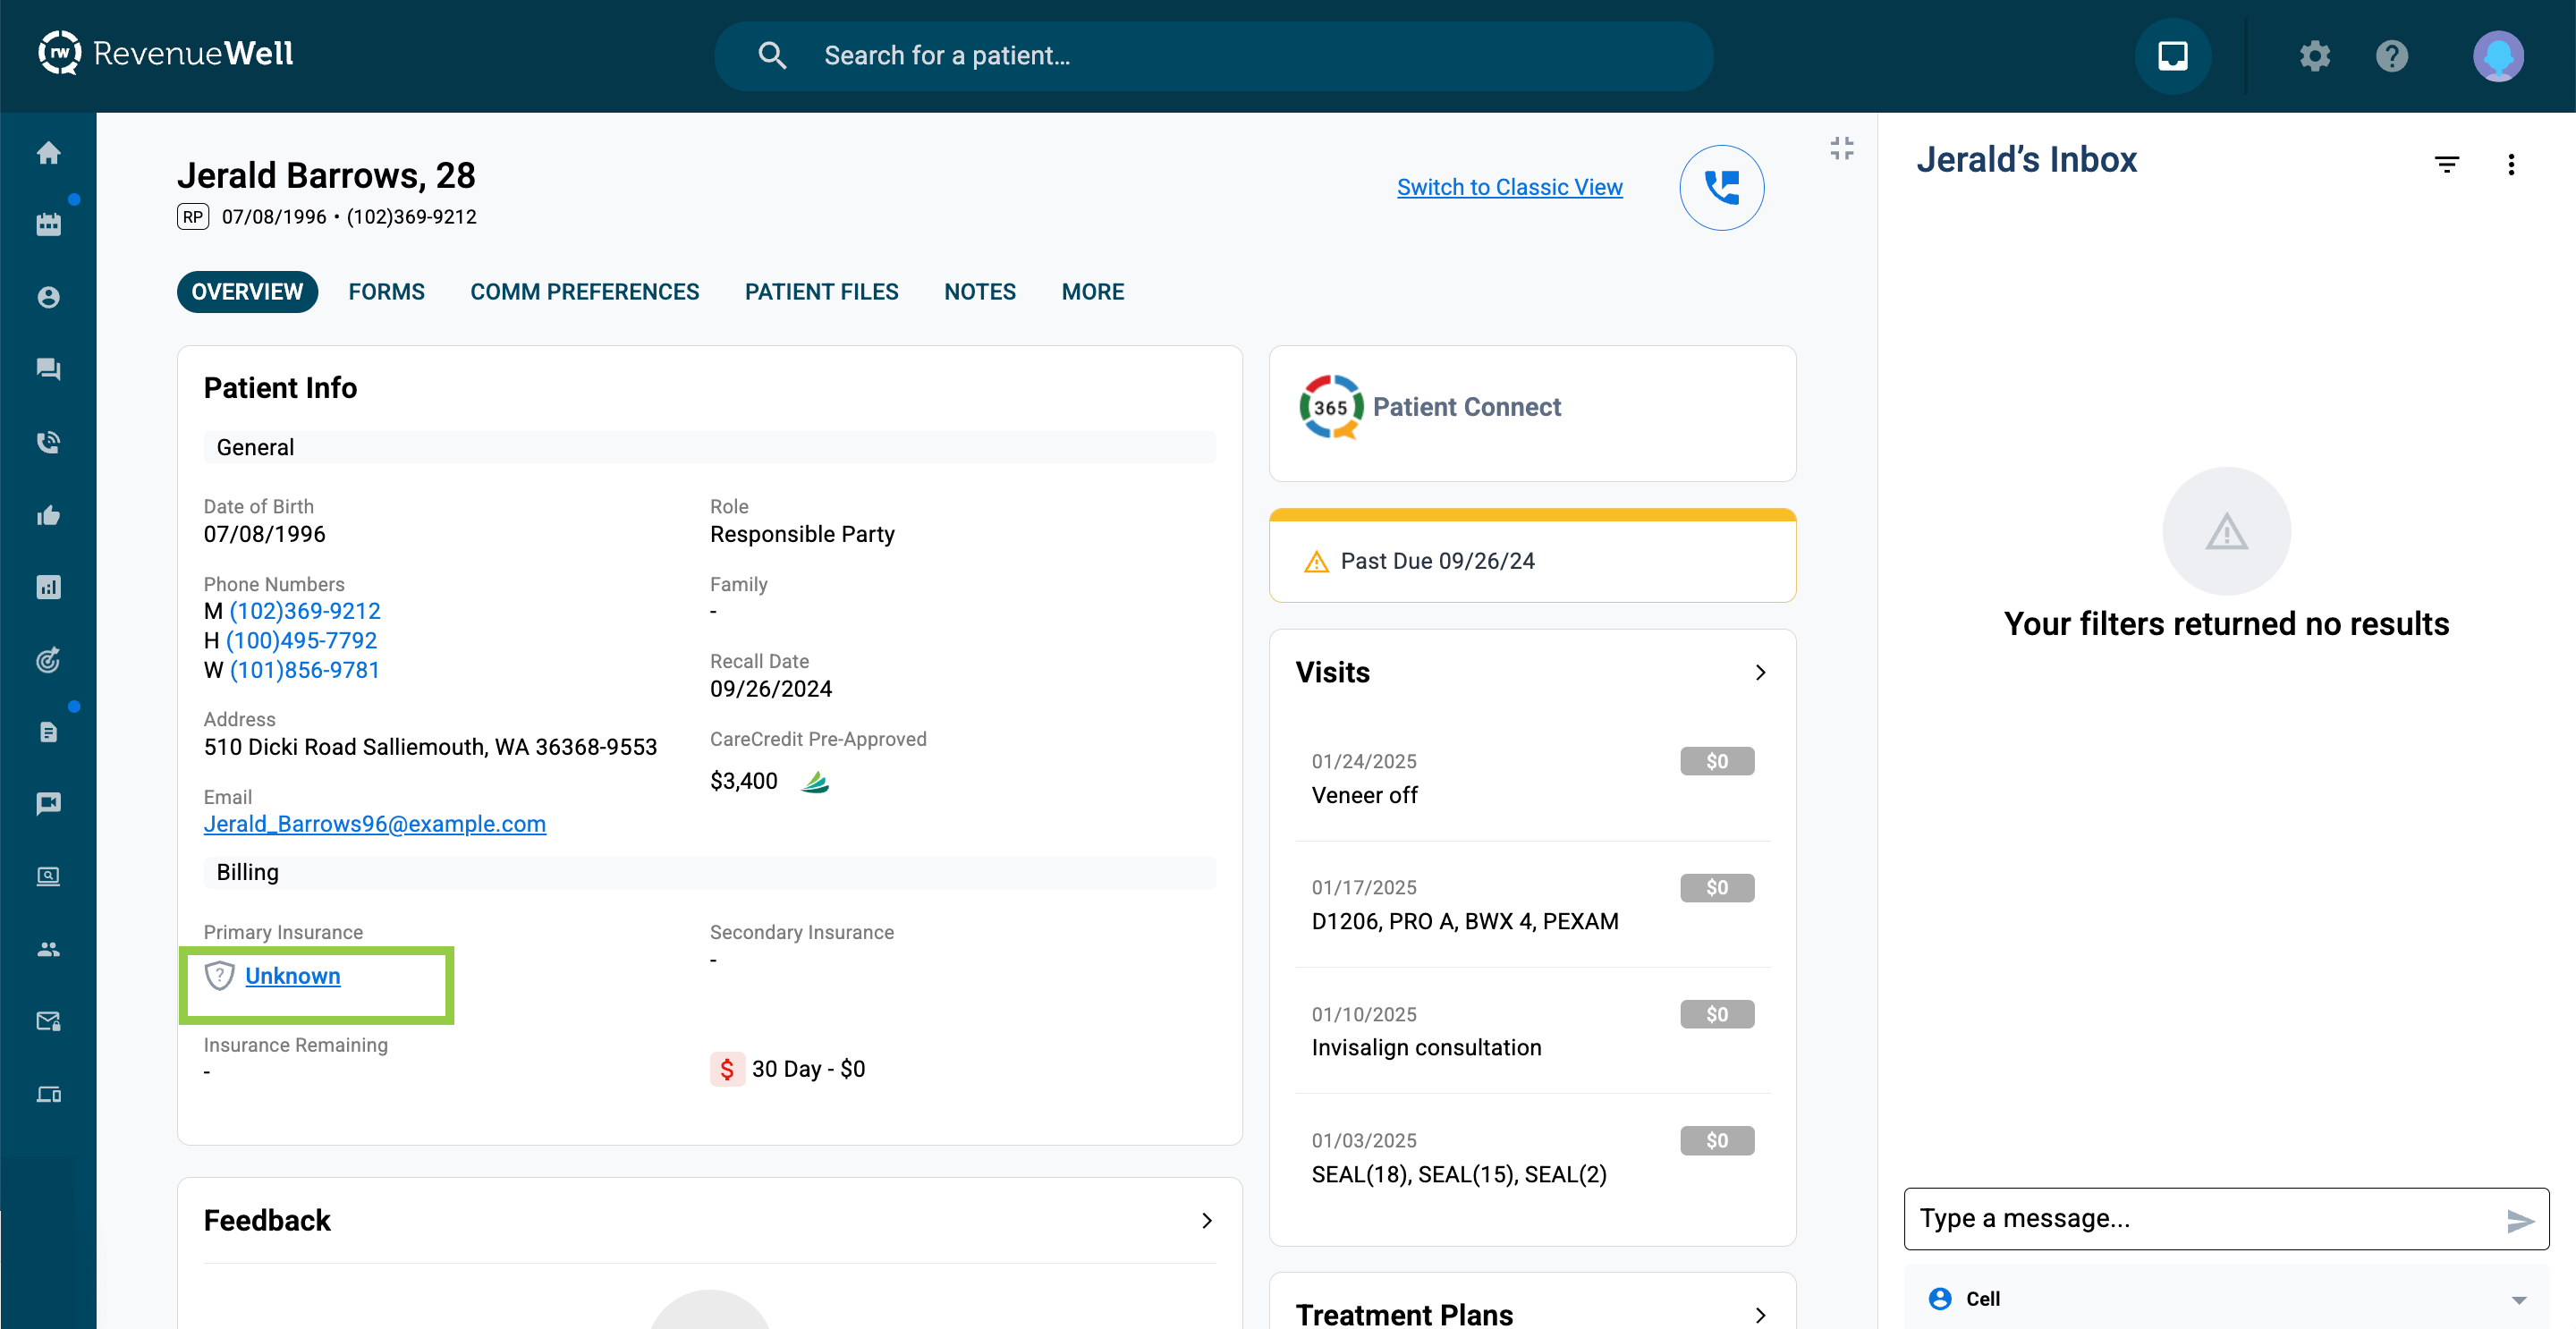This screenshot has height=1329, width=2576.
Task: Open the monitor contact card sidebar icon
Action: 48,876
